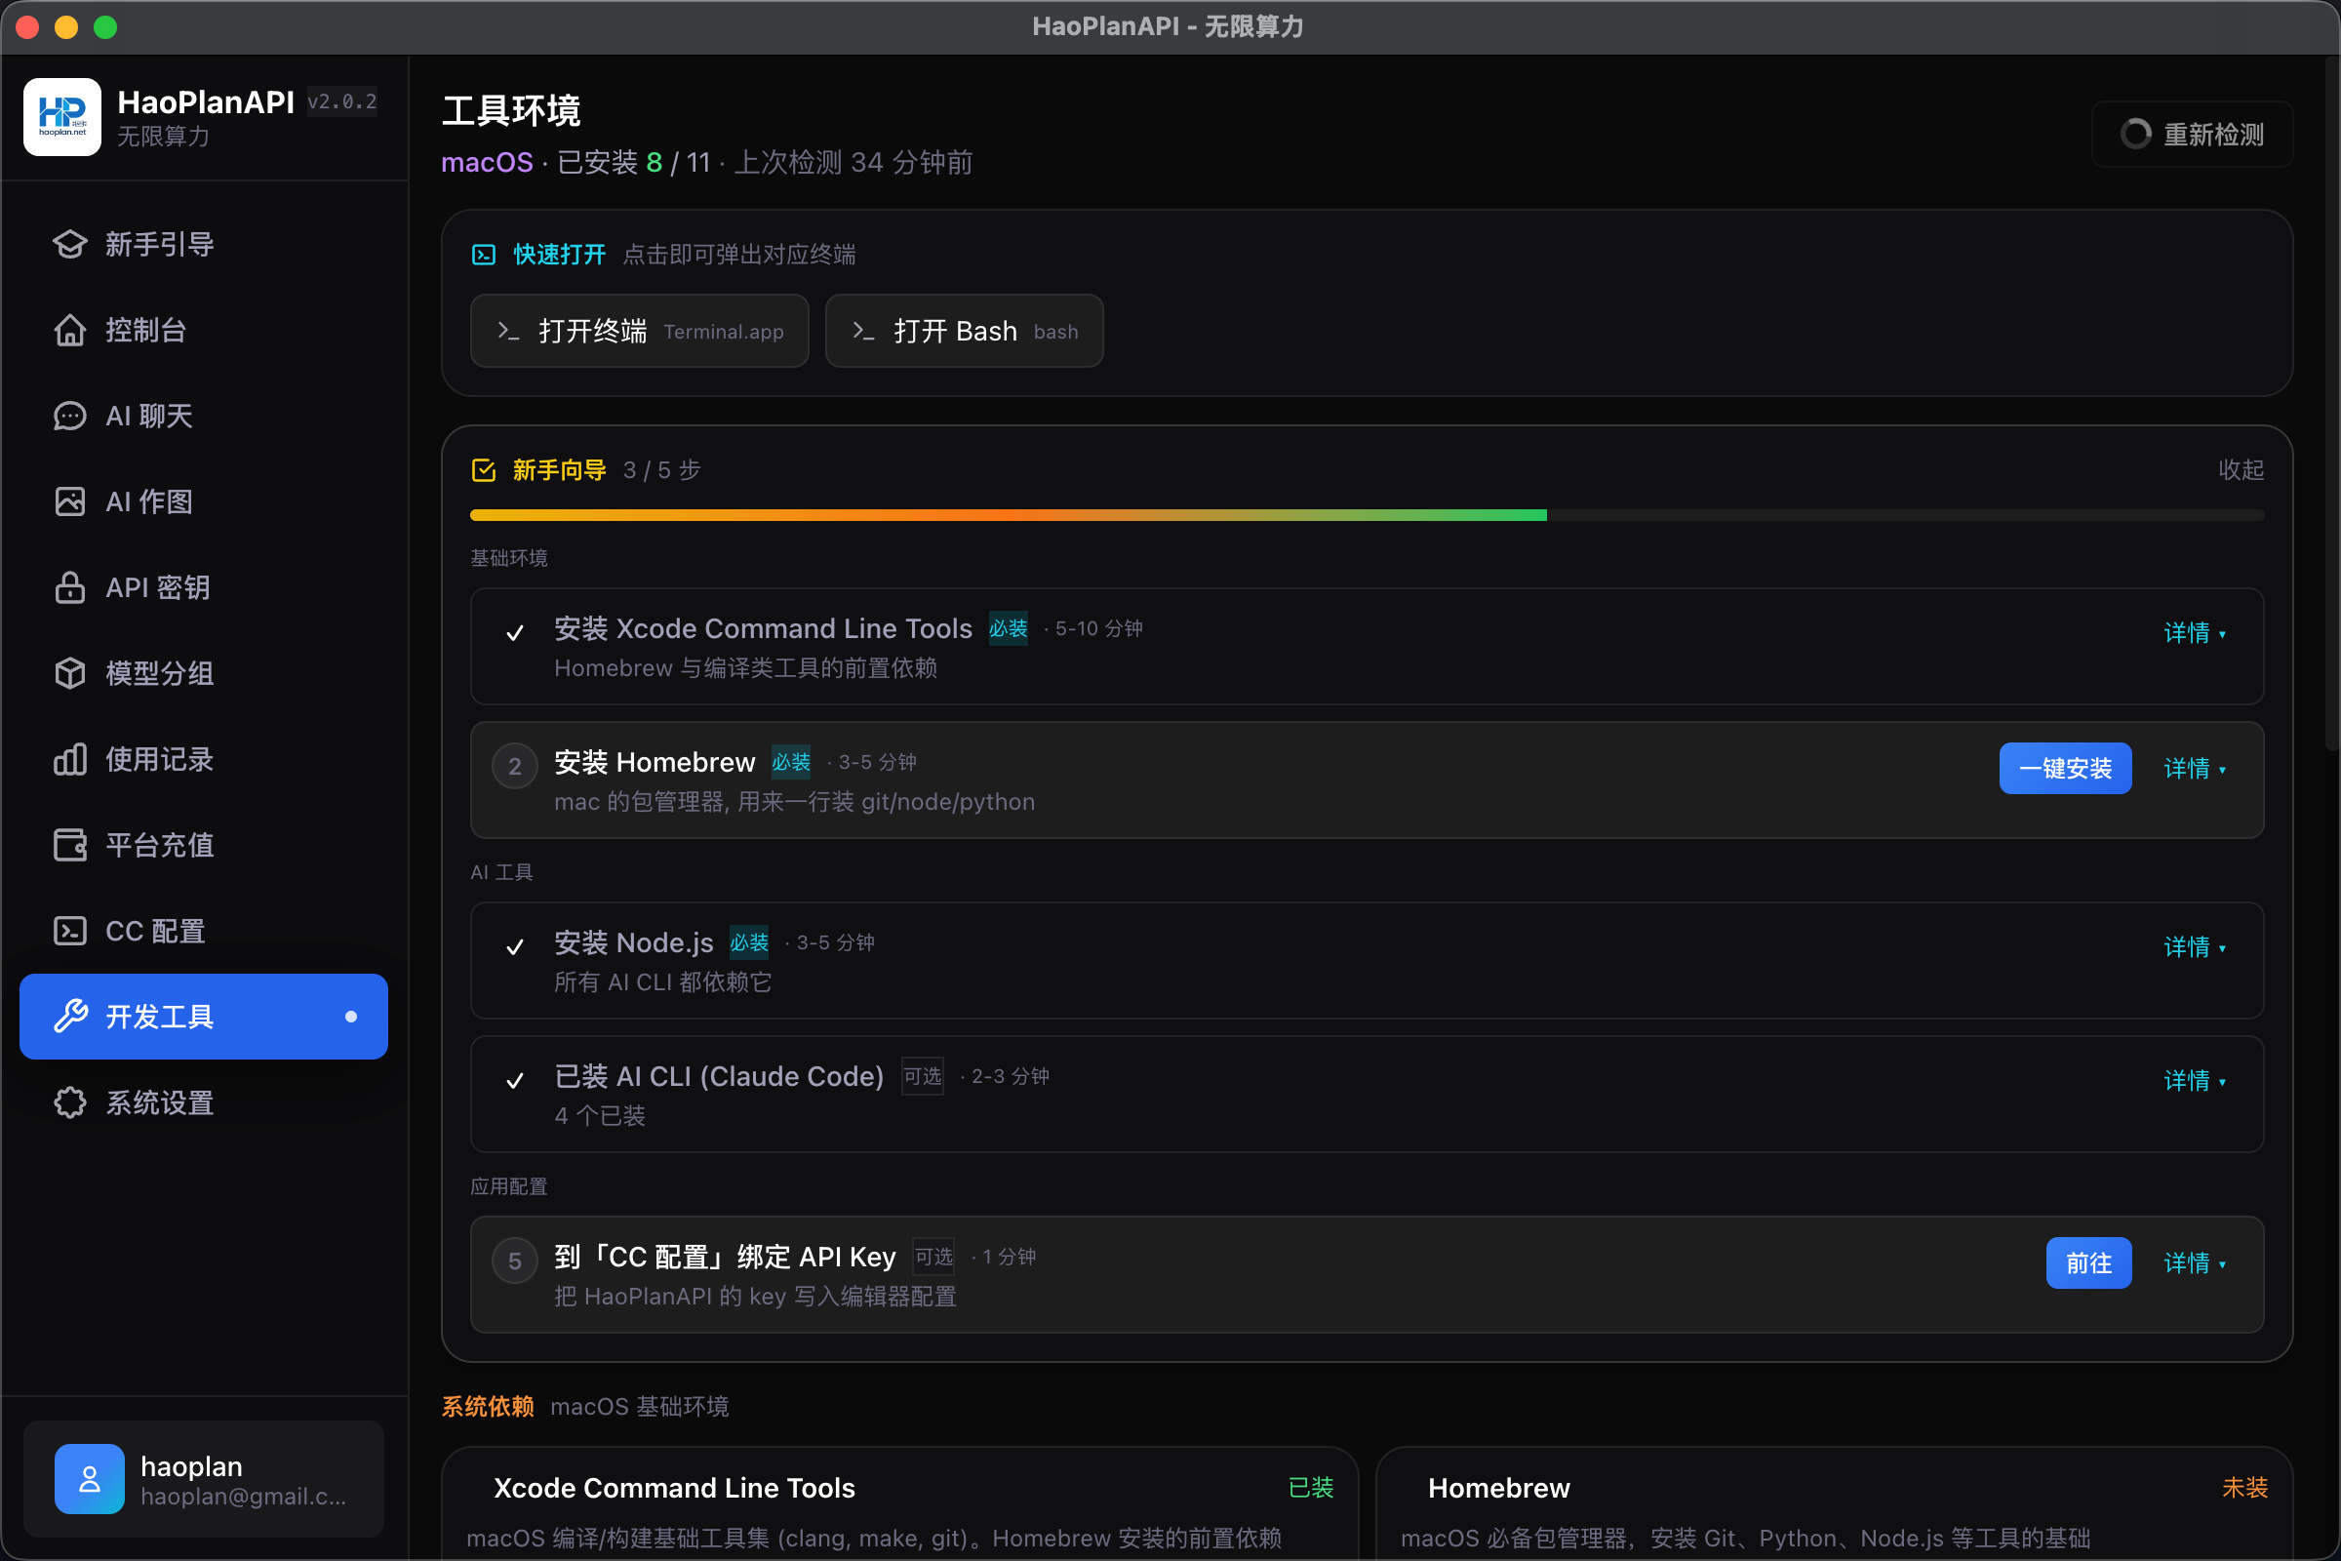Expand 详情 for AI CLI (Claude Code)

(2195, 1080)
